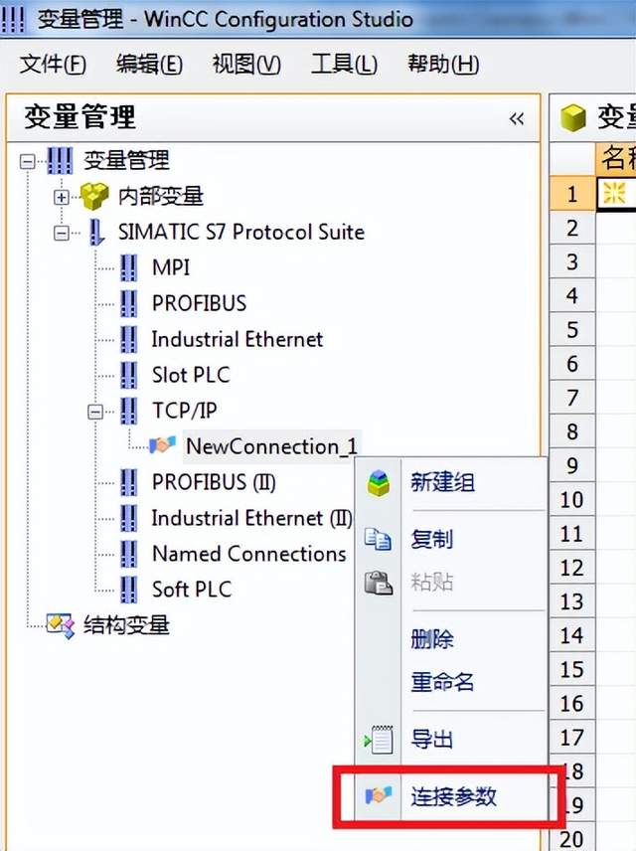
Task: Click the 复制 copy icon in context menu
Action: tap(379, 539)
